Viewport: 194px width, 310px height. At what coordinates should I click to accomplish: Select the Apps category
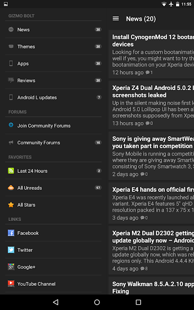point(53,63)
